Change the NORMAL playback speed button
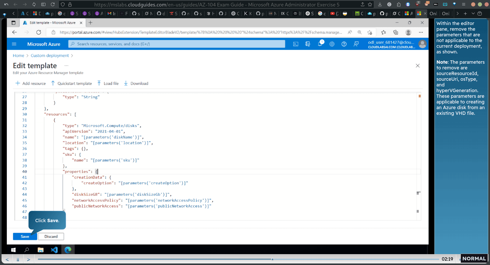490x265 pixels. 474,259
